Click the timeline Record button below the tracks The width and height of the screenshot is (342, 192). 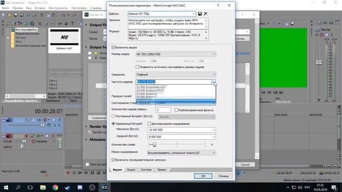pyautogui.click(x=68, y=173)
